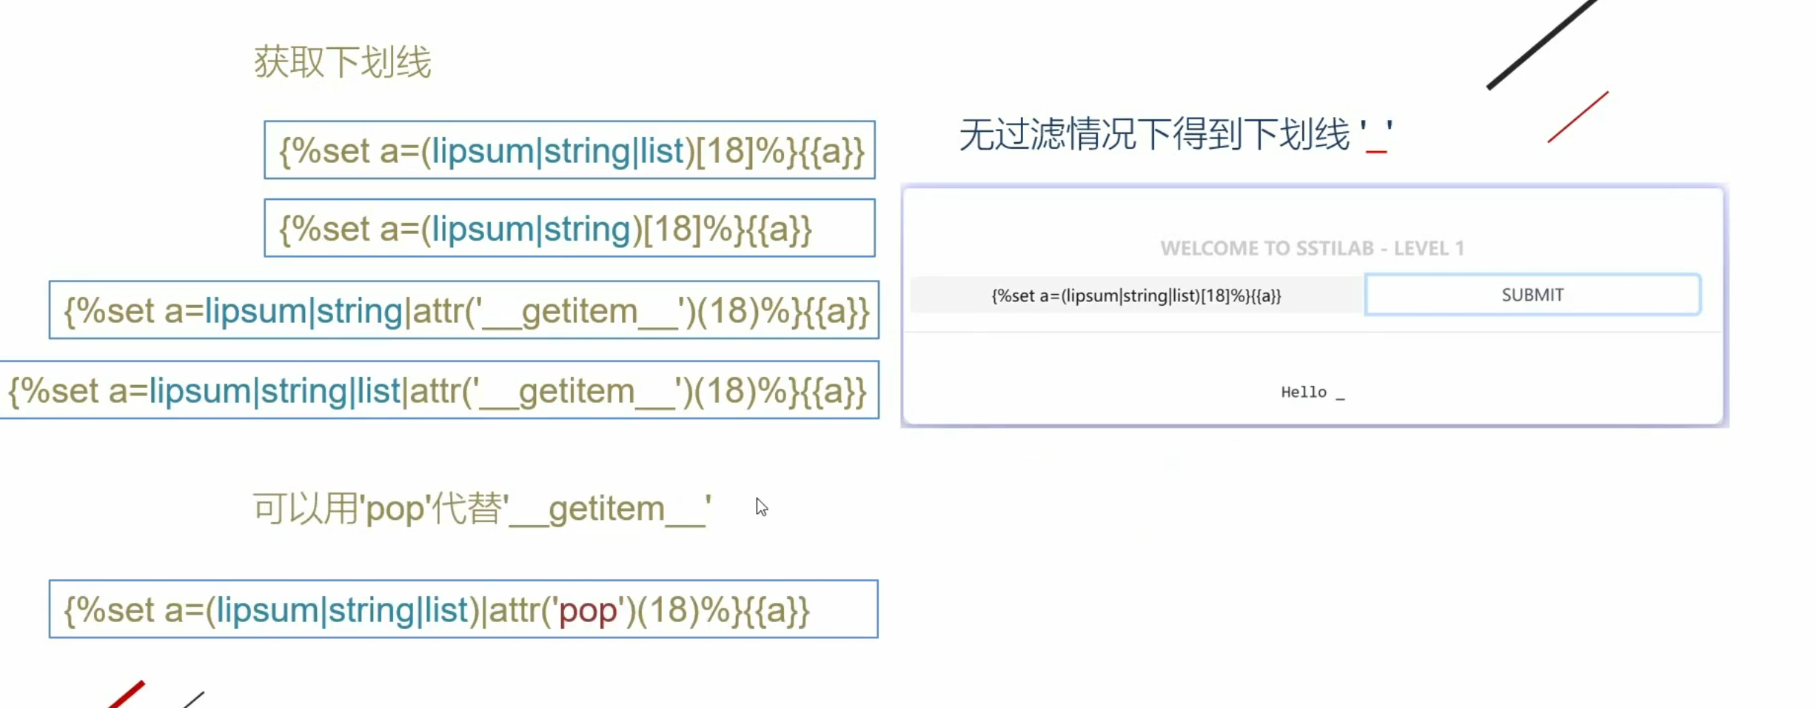Select the (lipsum|string|list)[18] code box
1816x708 pixels.
click(569, 150)
